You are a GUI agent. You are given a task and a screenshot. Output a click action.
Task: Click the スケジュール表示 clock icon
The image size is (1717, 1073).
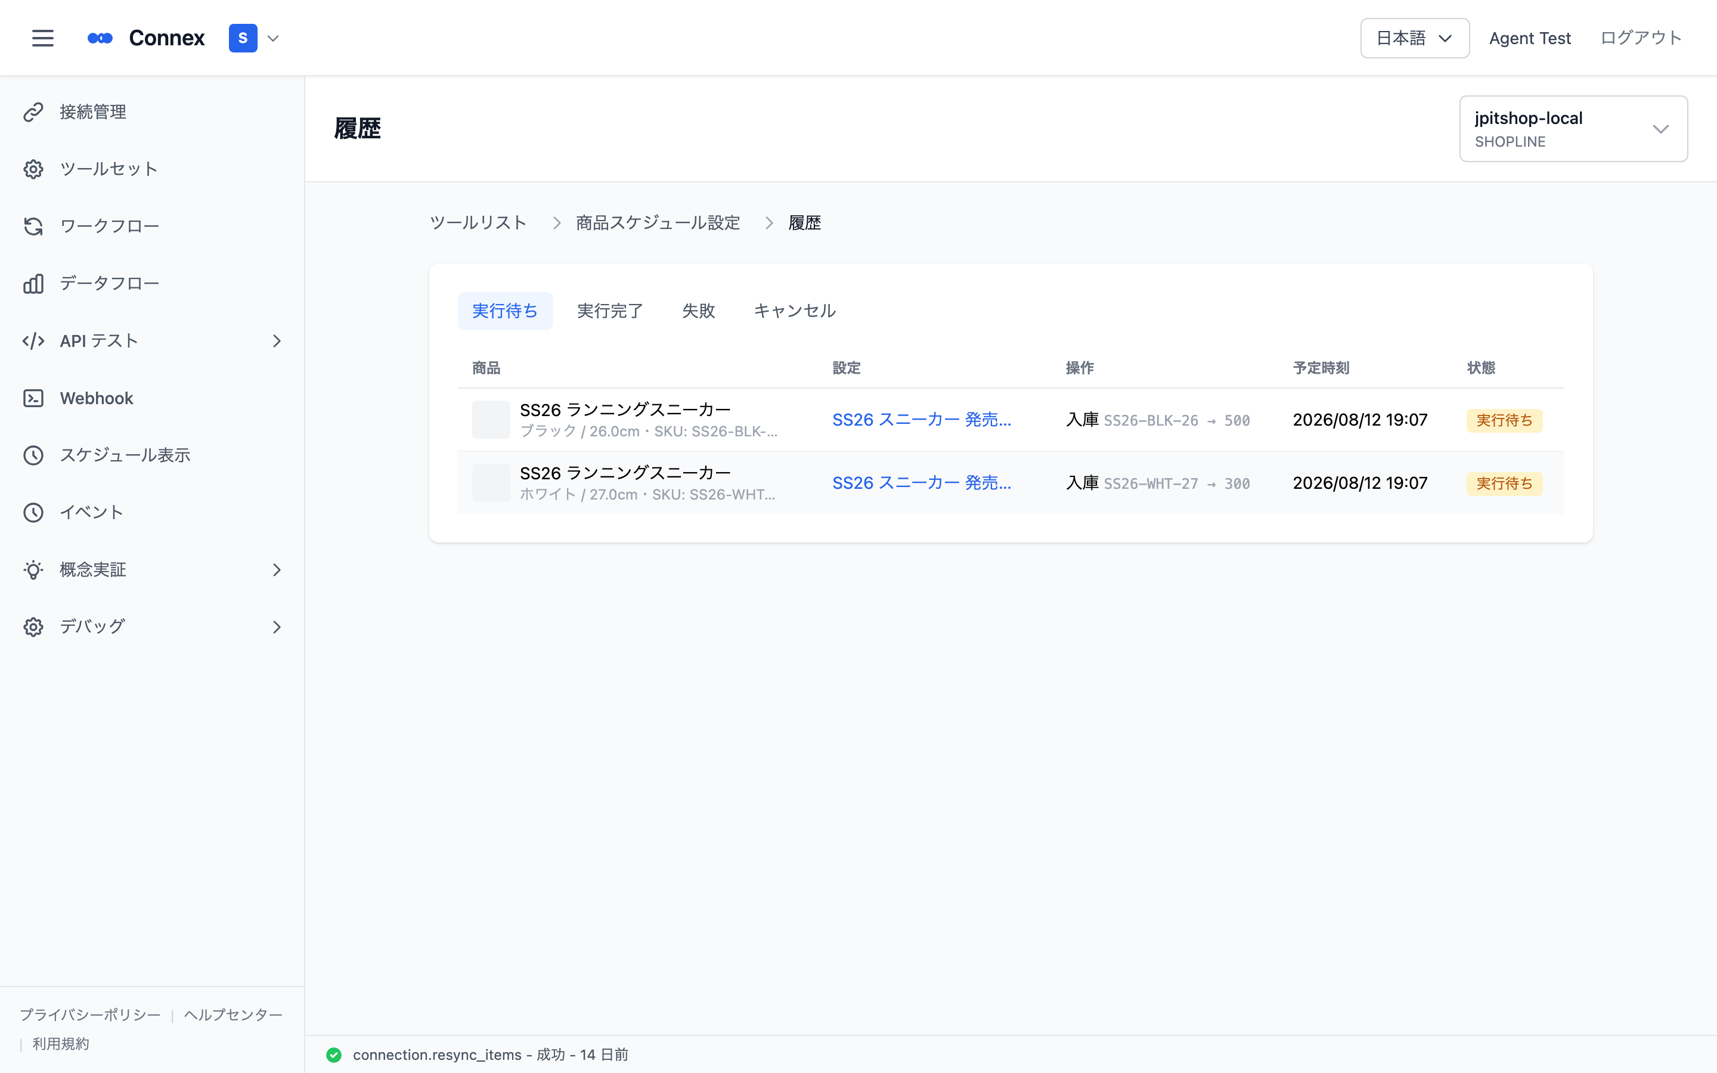(33, 455)
